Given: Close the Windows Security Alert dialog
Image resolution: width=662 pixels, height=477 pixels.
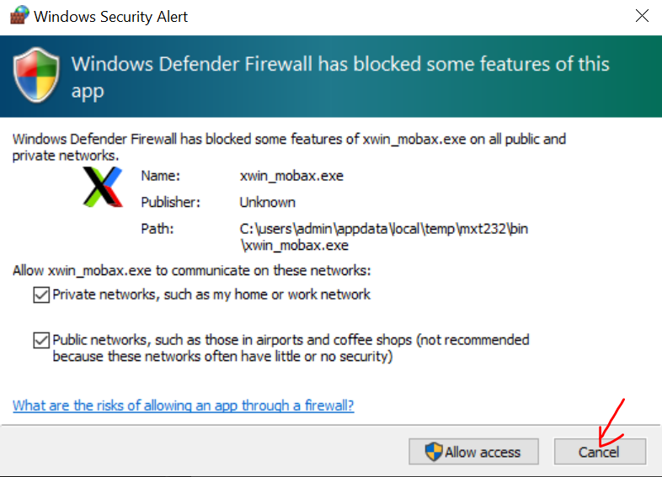Looking at the screenshot, I should tap(642, 16).
